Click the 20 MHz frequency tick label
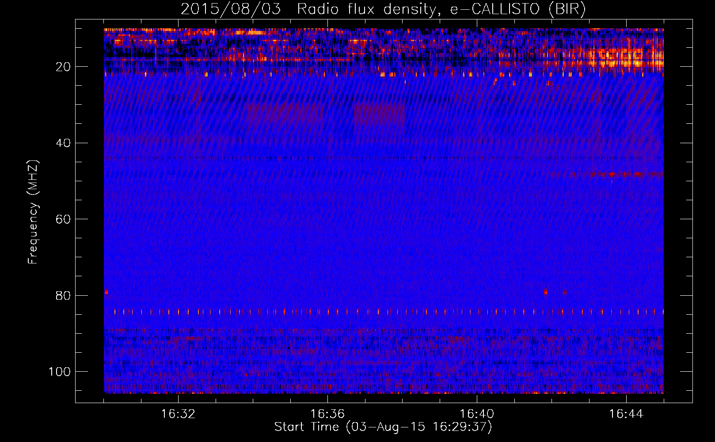This screenshot has width=715, height=442. [x=63, y=67]
